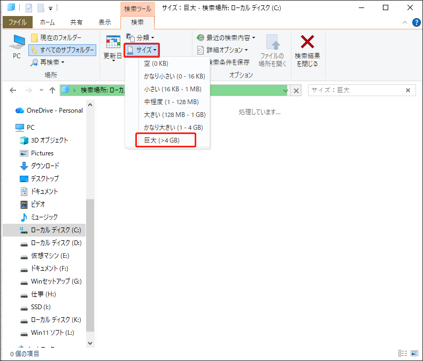Image resolution: width=423 pixels, height=361 pixels.
Task: Select Win11 ソフト (L:) drive
Action: tap(47, 333)
